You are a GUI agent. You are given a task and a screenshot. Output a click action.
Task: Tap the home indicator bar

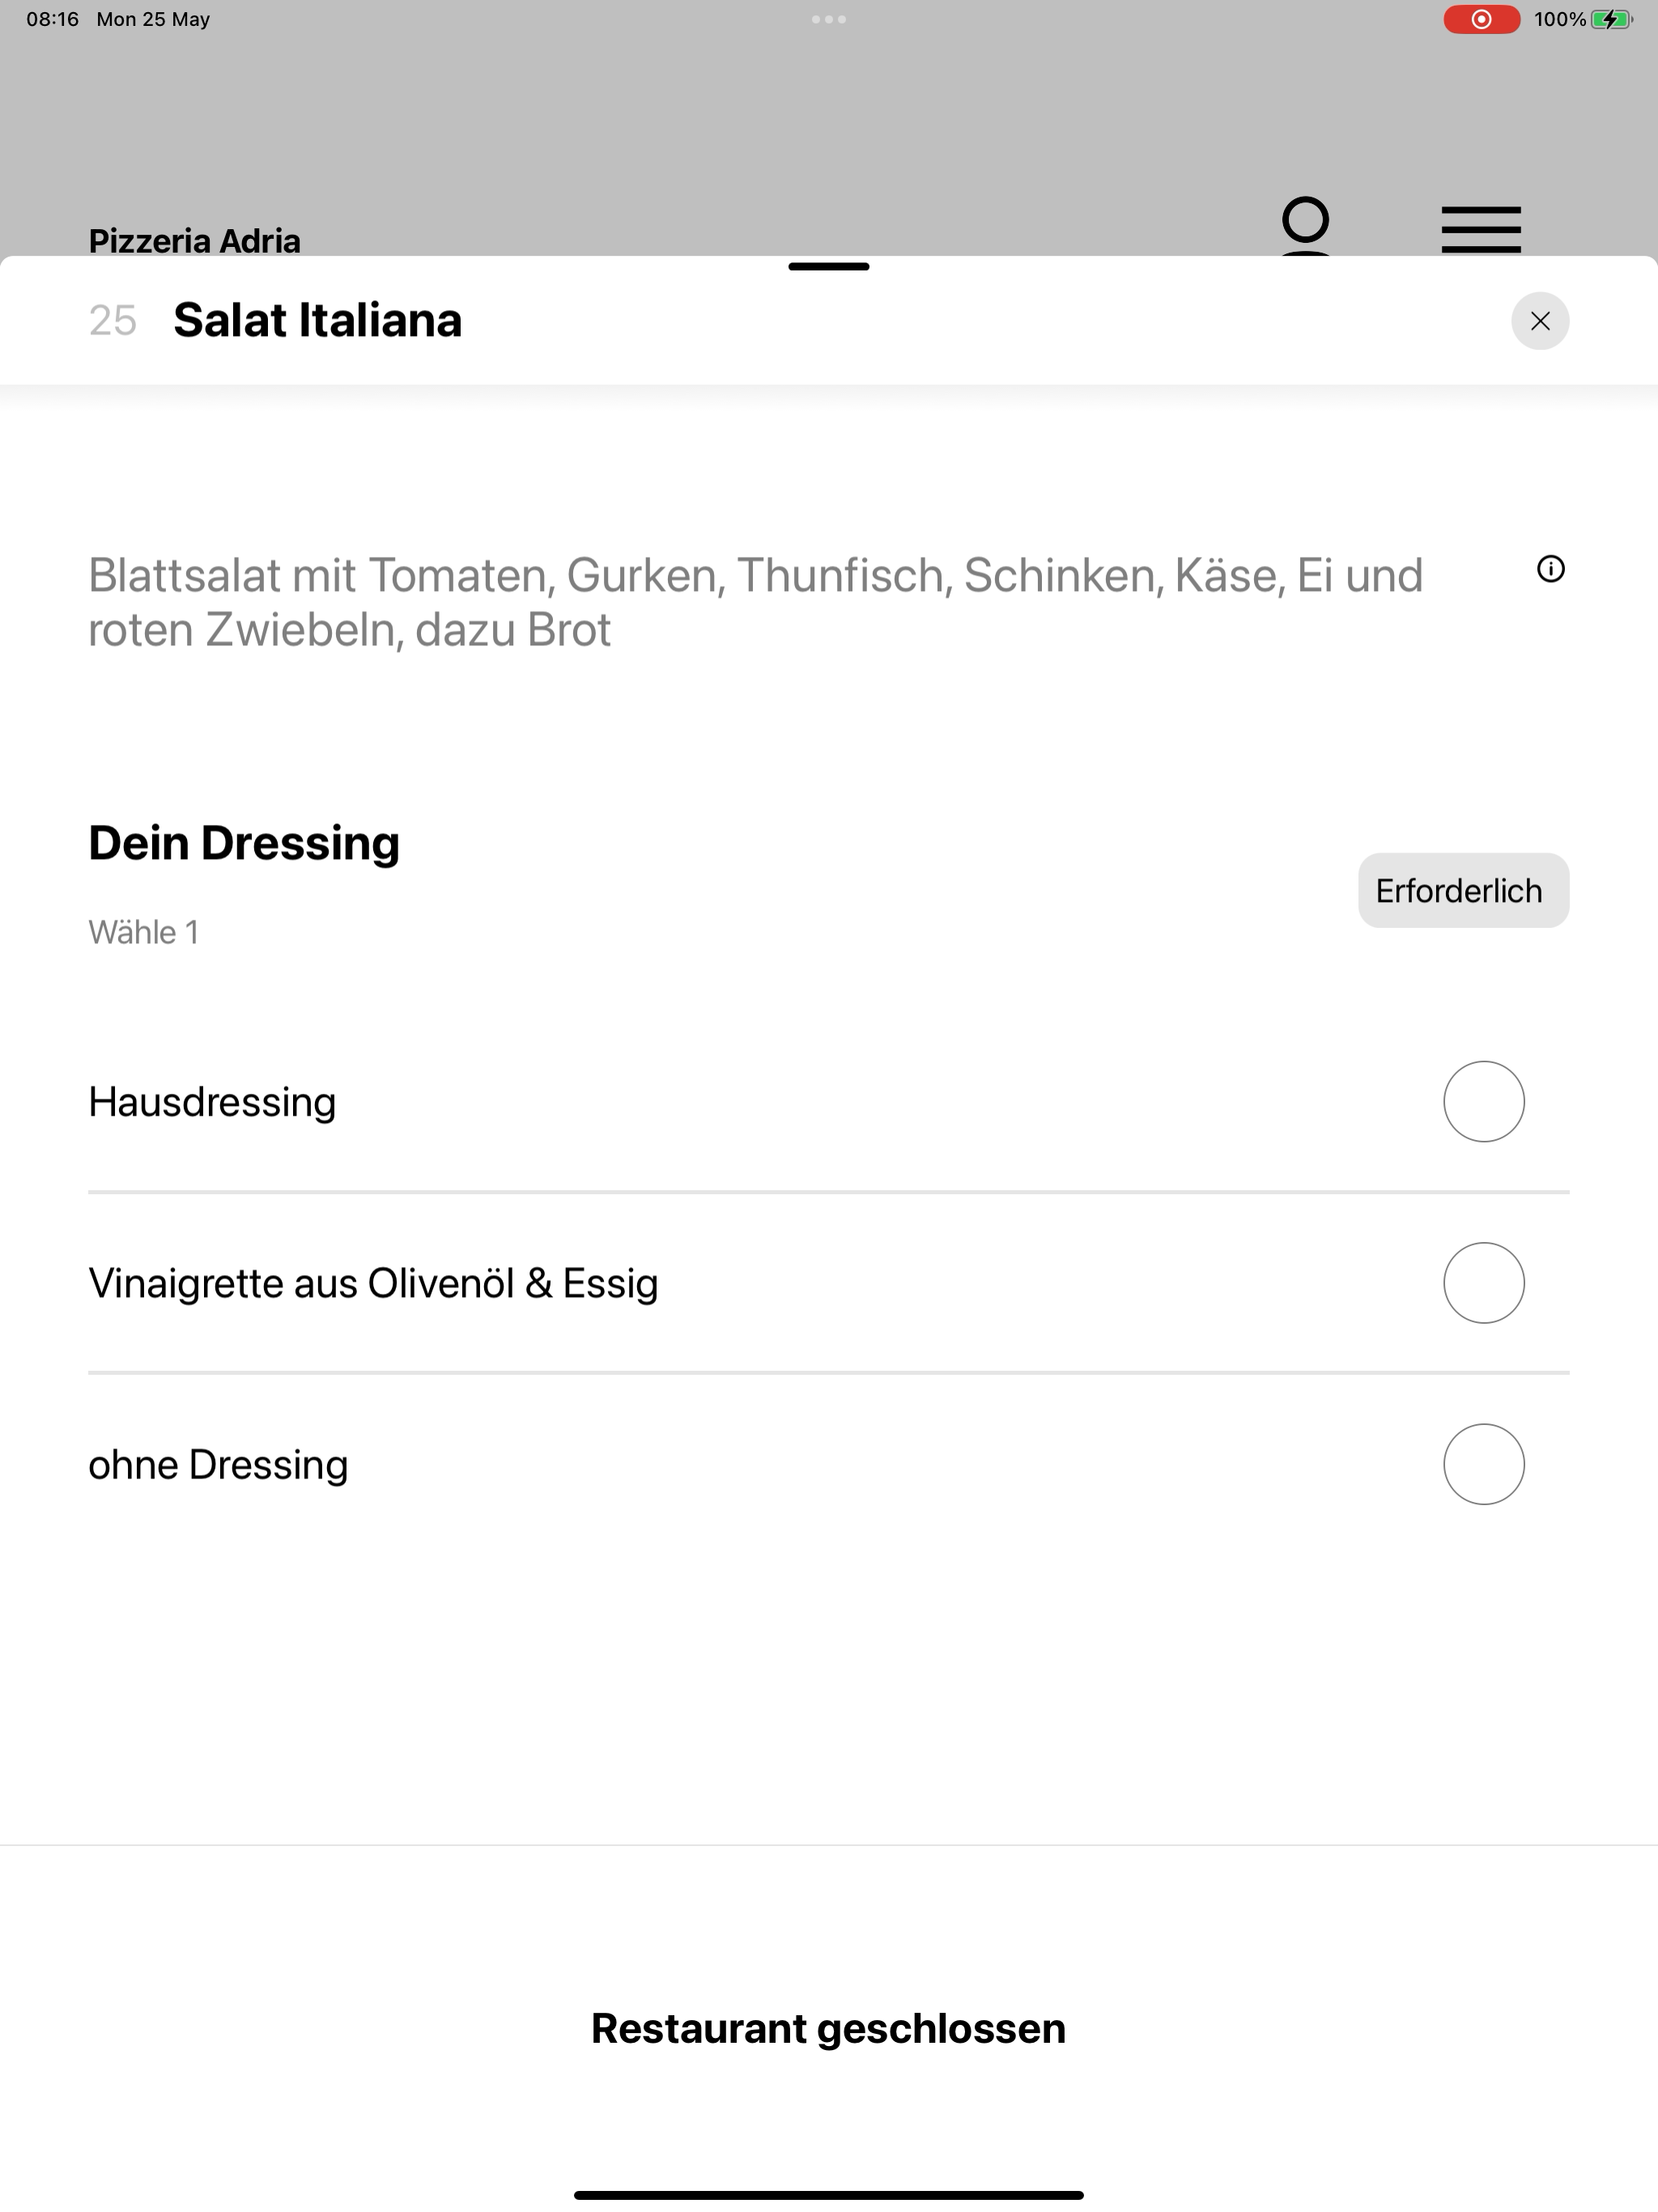[829, 2195]
